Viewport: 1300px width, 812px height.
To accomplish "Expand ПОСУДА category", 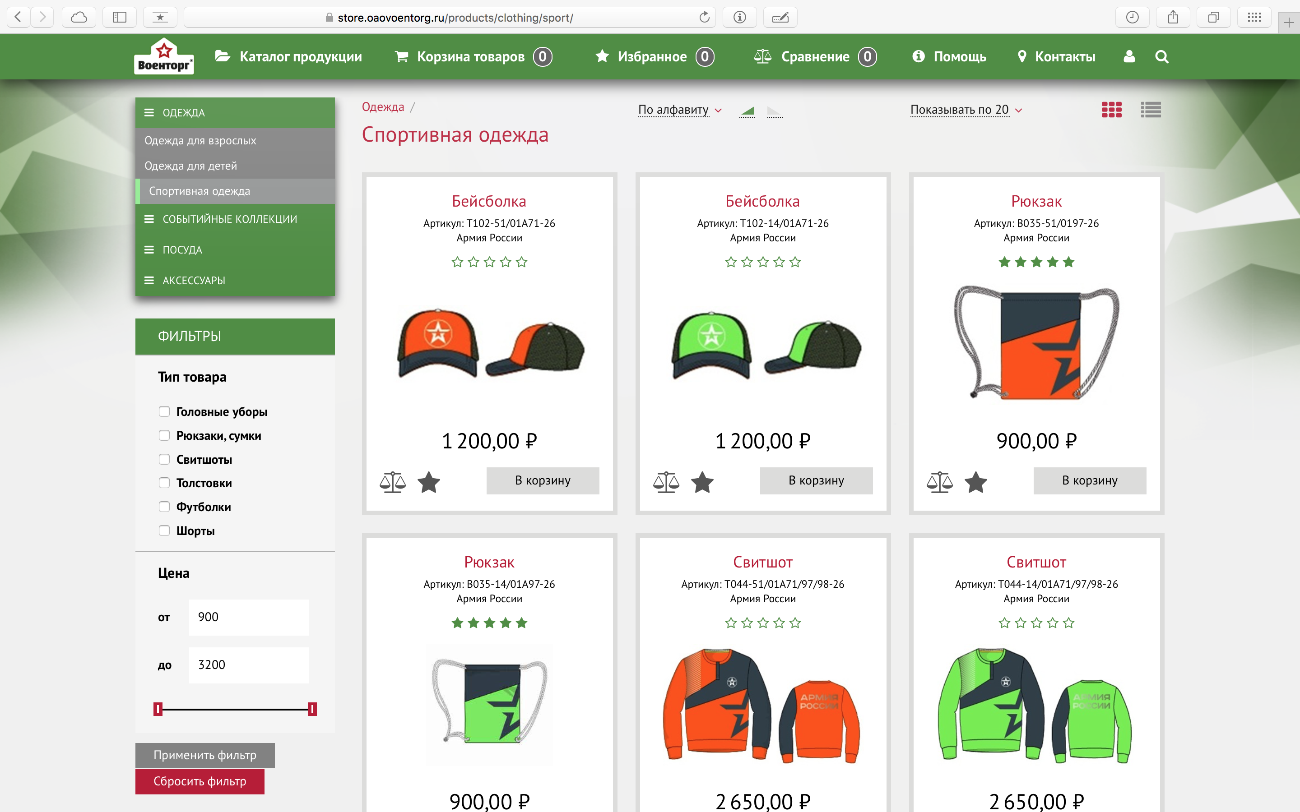I will pos(235,250).
